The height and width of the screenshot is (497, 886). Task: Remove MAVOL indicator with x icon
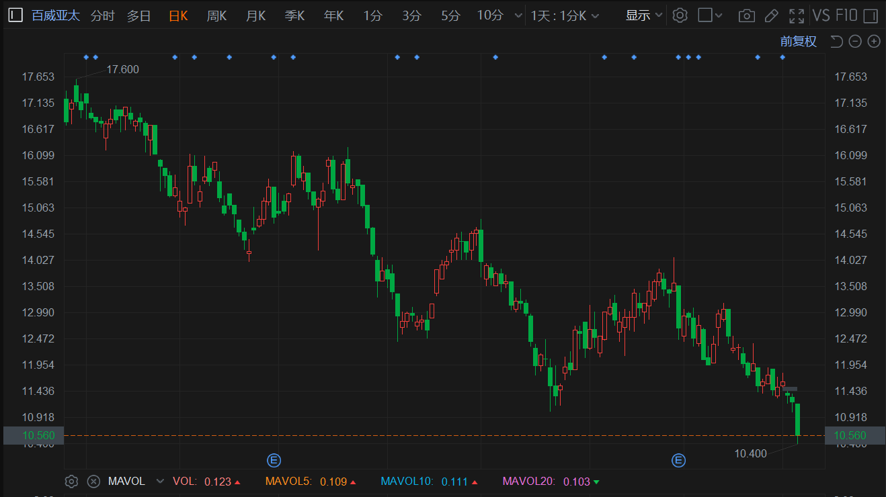(x=94, y=481)
